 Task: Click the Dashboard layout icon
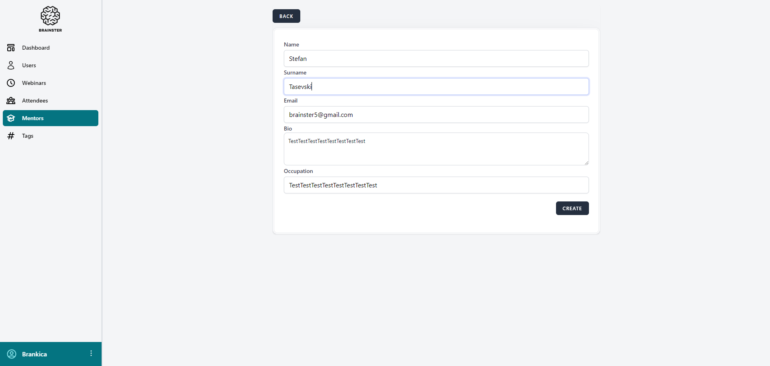point(11,48)
